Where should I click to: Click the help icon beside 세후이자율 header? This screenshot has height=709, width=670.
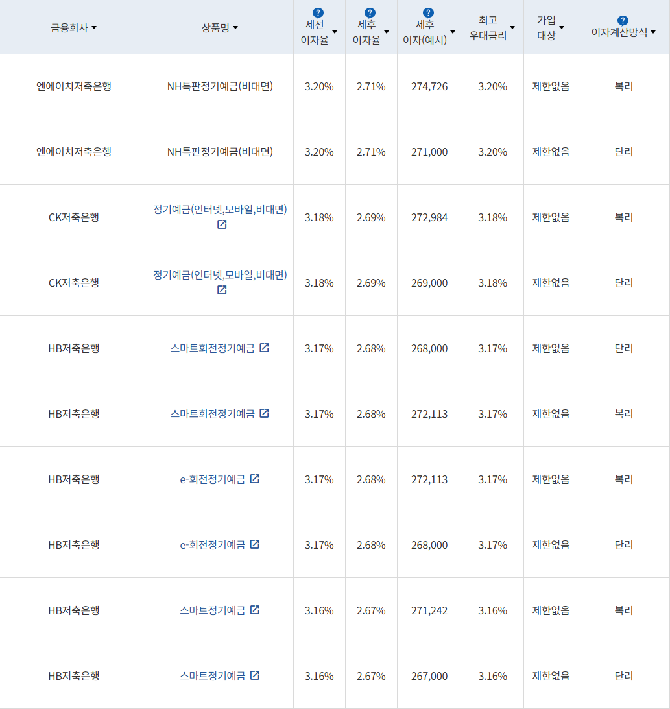coord(370,12)
